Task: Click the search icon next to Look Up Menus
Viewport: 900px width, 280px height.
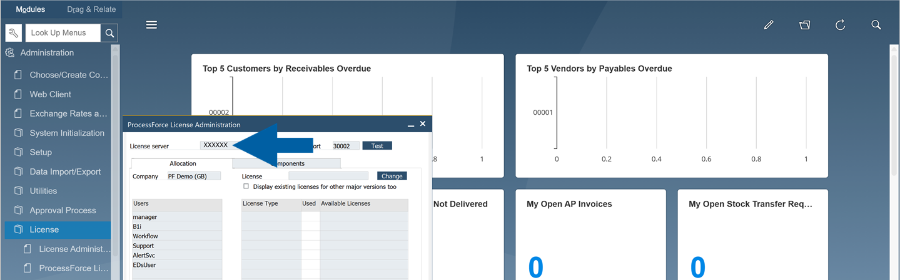Action: coord(109,33)
